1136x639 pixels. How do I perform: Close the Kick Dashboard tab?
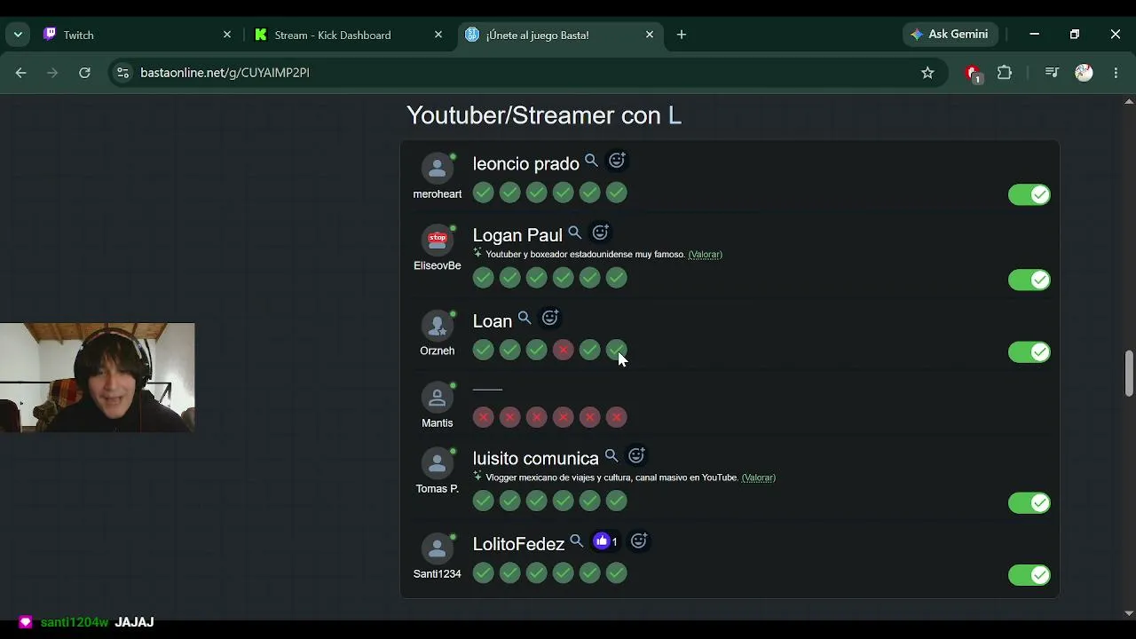pos(438,35)
